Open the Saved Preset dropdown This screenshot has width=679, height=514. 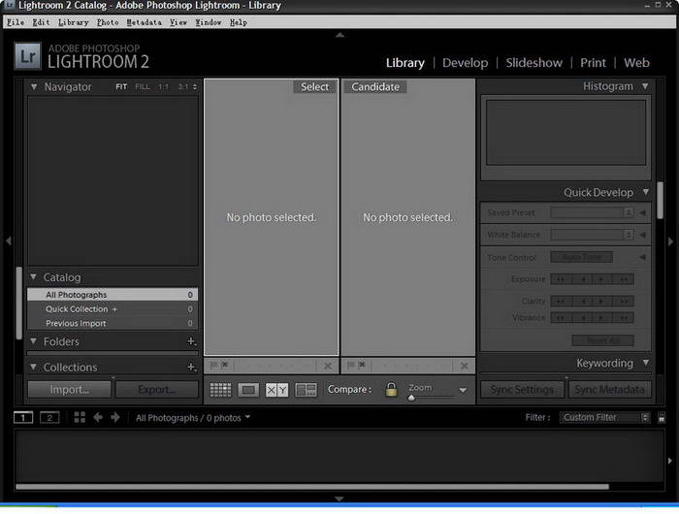pos(592,212)
